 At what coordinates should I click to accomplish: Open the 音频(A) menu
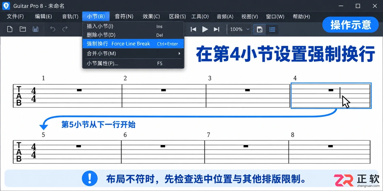[225, 16]
